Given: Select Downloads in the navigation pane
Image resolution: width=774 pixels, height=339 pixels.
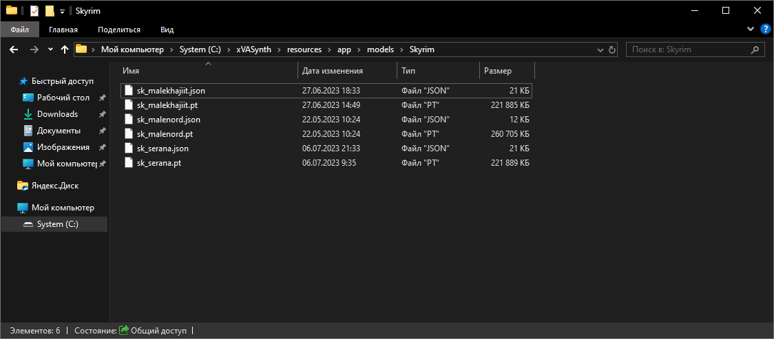Looking at the screenshot, I should pyautogui.click(x=57, y=114).
